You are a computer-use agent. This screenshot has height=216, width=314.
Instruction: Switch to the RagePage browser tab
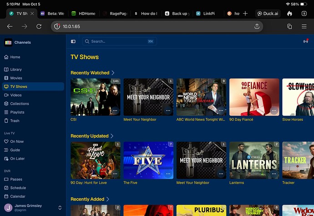[116, 13]
